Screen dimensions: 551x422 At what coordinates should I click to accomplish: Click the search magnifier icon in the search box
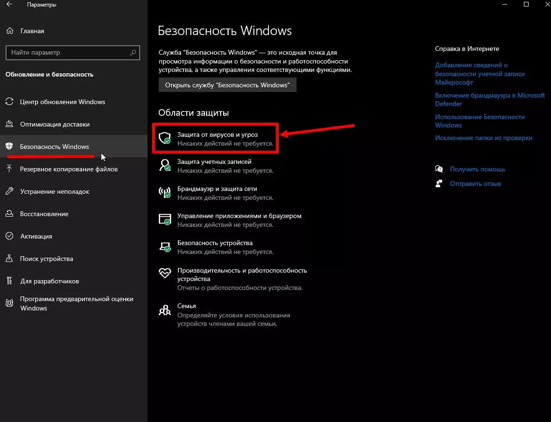click(x=134, y=53)
